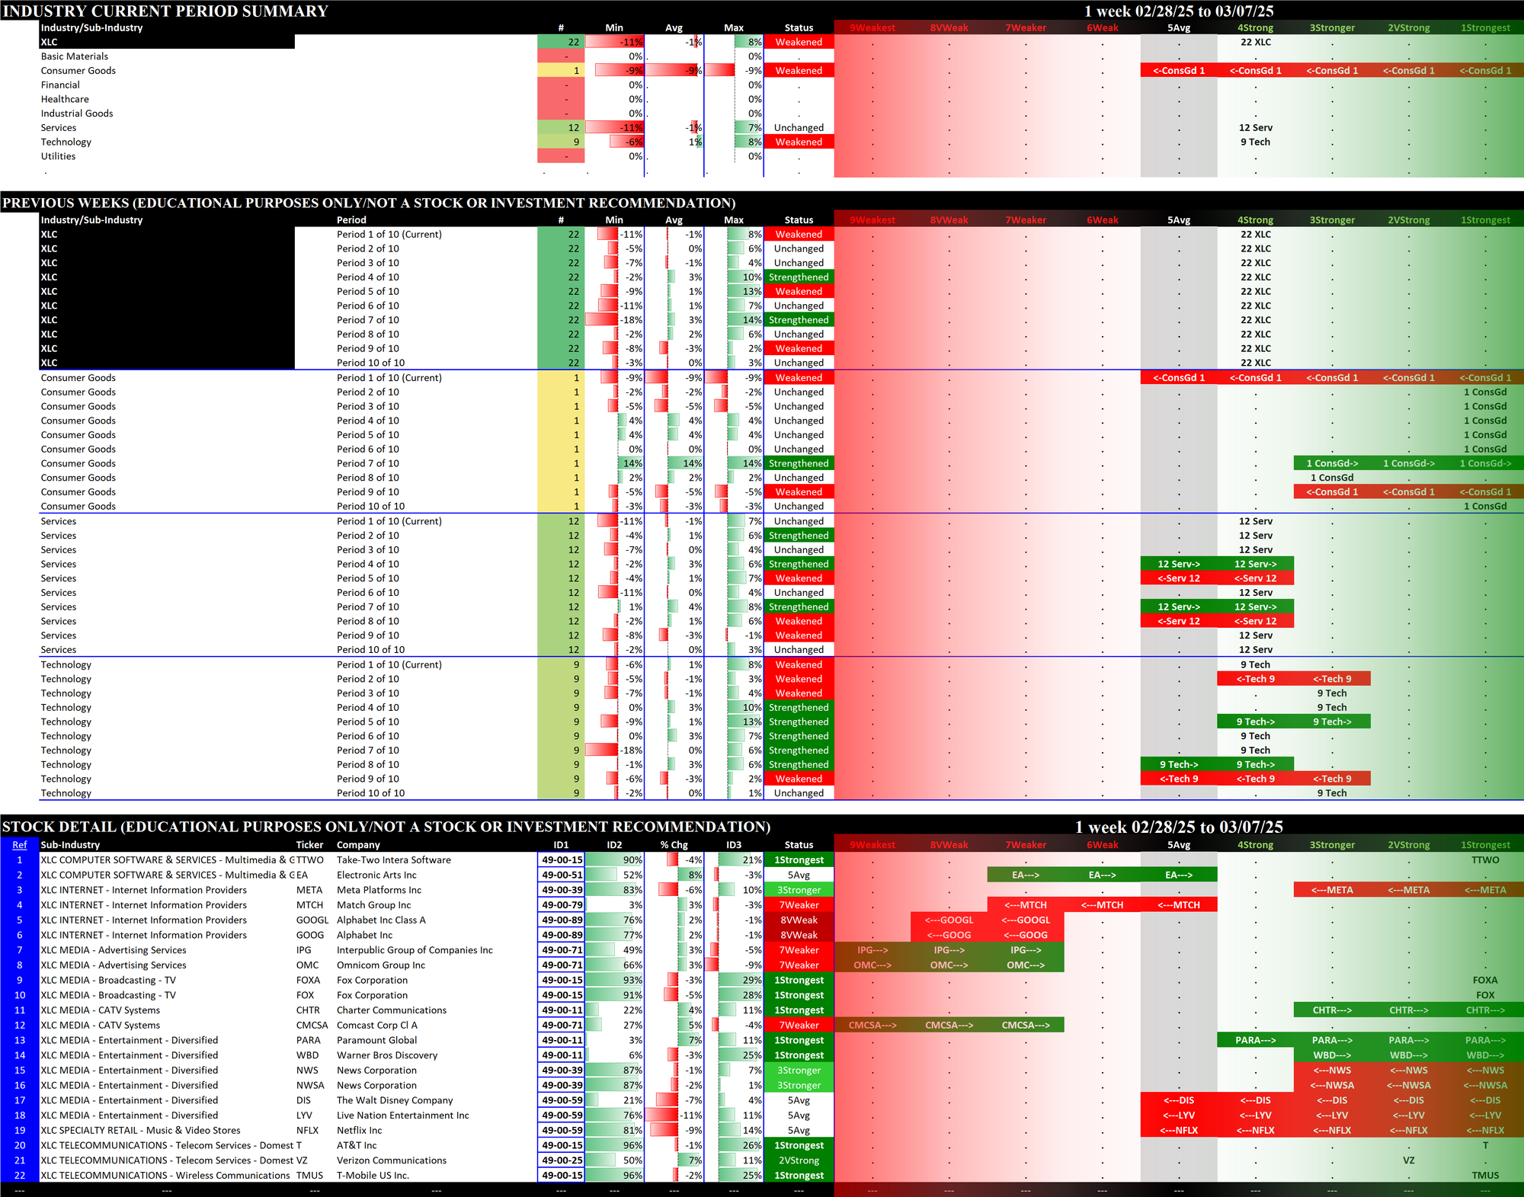Click the 12 Serv cell in industry summary

[1255, 128]
